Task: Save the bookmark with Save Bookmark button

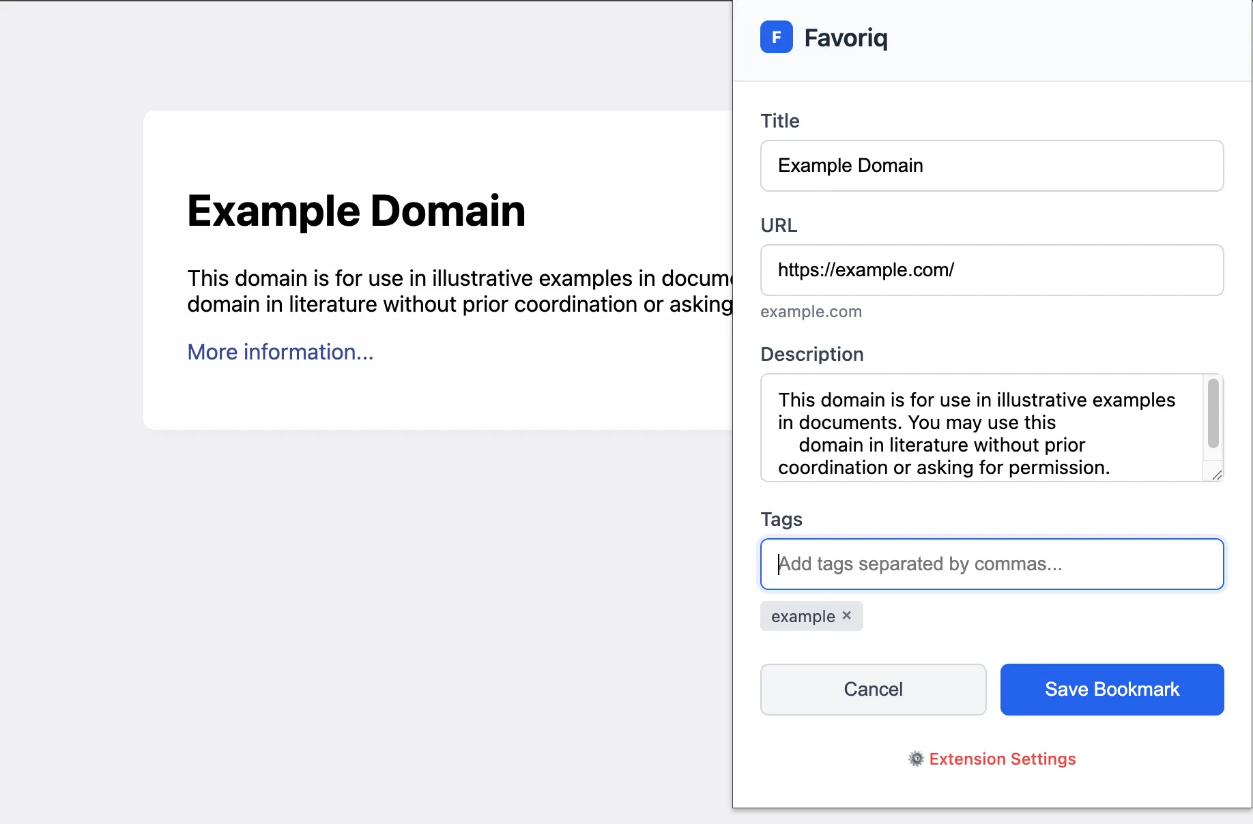Action: [1112, 690]
